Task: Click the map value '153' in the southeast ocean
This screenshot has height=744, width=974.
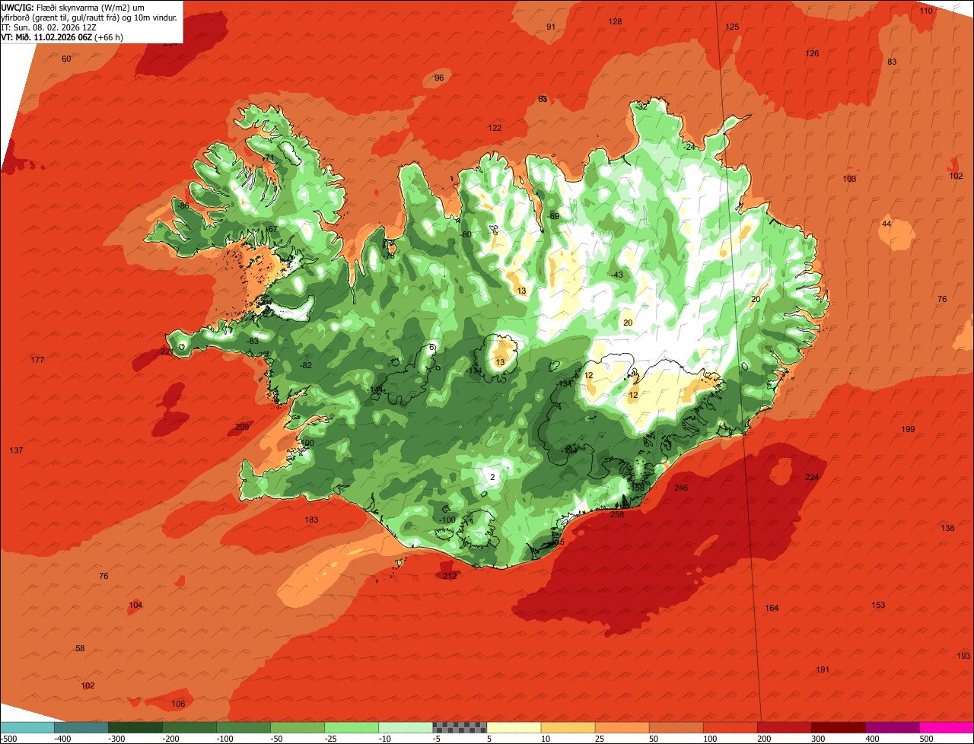Action: [878, 606]
